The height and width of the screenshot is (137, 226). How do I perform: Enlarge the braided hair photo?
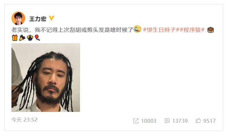pos(46,78)
